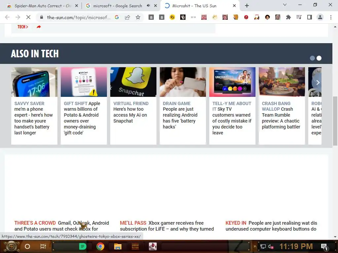Open the steampunk Start button
Viewport: 338px width, 253px height.
click(x=11, y=246)
